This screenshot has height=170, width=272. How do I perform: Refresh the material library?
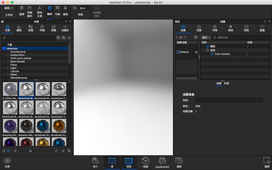coord(69,38)
